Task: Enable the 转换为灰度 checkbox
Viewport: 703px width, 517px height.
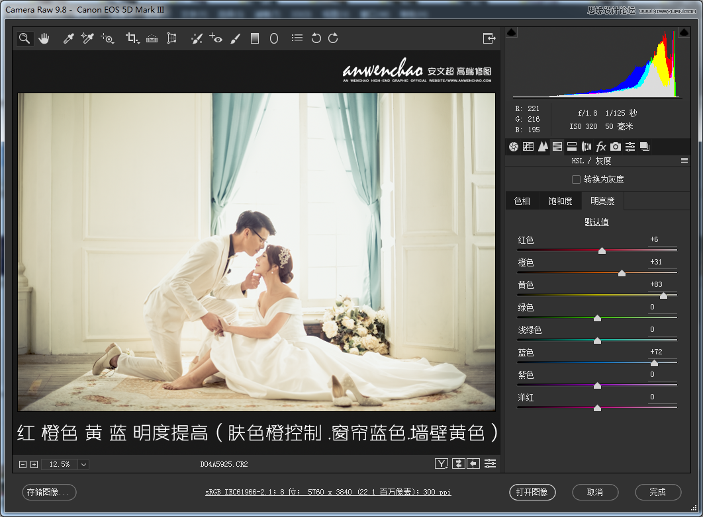Action: pyautogui.click(x=575, y=179)
